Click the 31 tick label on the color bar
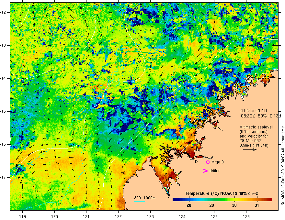 256,205
